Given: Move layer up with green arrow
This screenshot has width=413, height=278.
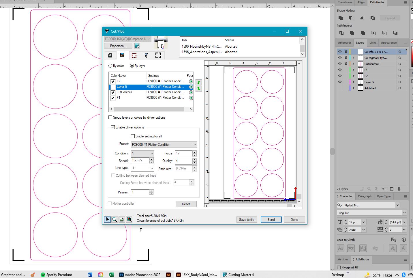Looking at the screenshot, I should 198,83.
